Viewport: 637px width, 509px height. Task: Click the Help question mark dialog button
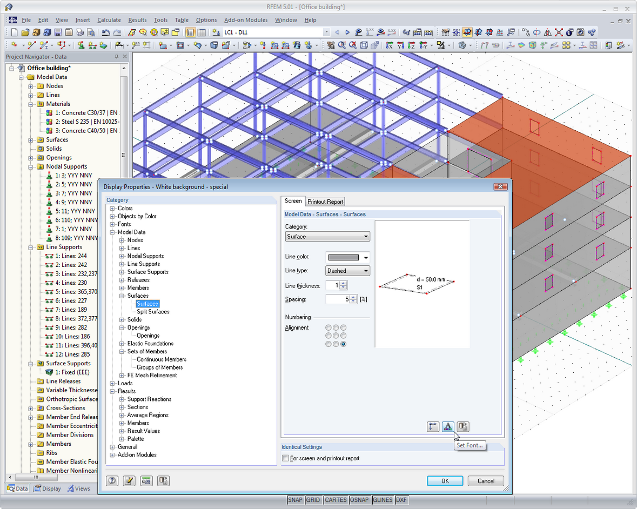pos(112,481)
